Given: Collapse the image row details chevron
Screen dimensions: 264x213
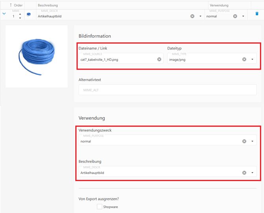Looking at the screenshot, I should click(x=4, y=14).
